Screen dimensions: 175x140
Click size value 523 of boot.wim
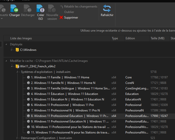[153, 138]
